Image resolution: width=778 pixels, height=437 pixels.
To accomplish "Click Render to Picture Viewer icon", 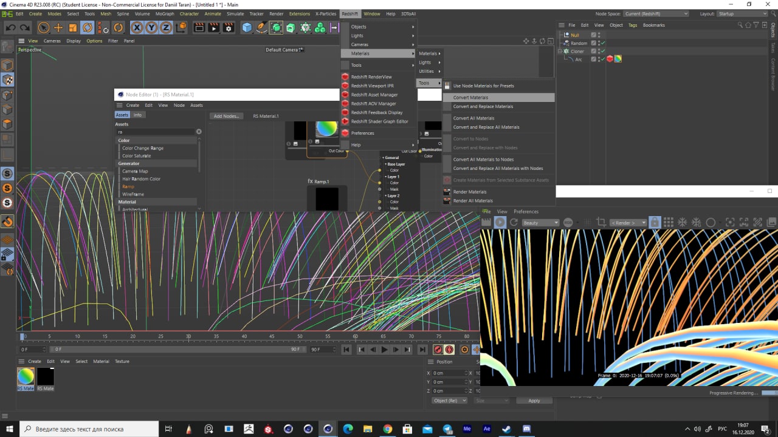I will tap(214, 27).
